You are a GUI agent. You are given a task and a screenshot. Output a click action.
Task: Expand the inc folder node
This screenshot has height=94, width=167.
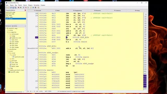9,59
